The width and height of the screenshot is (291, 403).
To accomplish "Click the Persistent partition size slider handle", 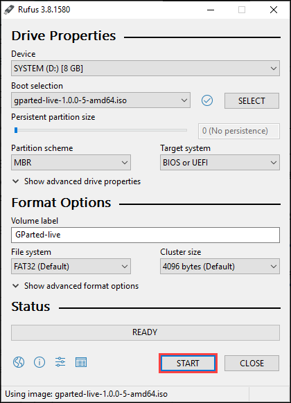I will 16,130.
